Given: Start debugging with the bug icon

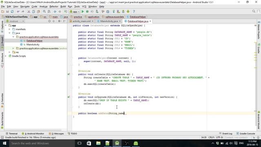Looking at the screenshot, I should 87,11.
